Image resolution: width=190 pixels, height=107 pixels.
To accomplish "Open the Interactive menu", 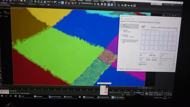I will pos(88,1).
